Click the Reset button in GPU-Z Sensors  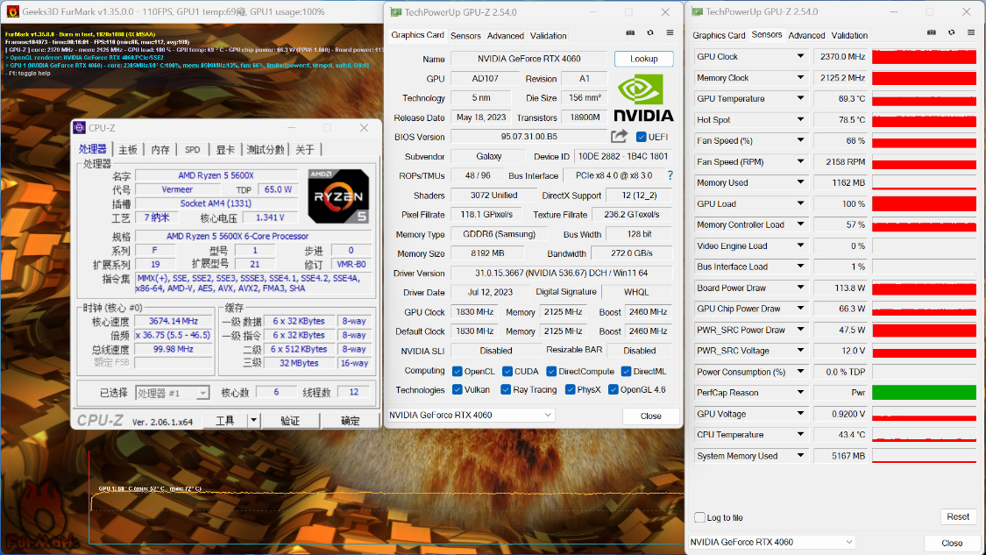coord(958,516)
